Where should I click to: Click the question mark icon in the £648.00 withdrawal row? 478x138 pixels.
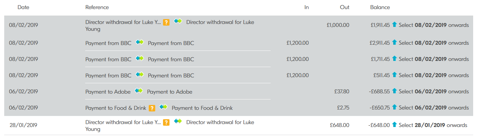pyautogui.click(x=166, y=122)
